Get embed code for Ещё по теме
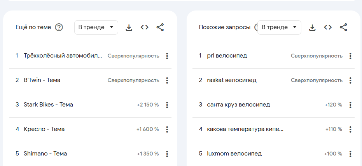 [145, 27]
